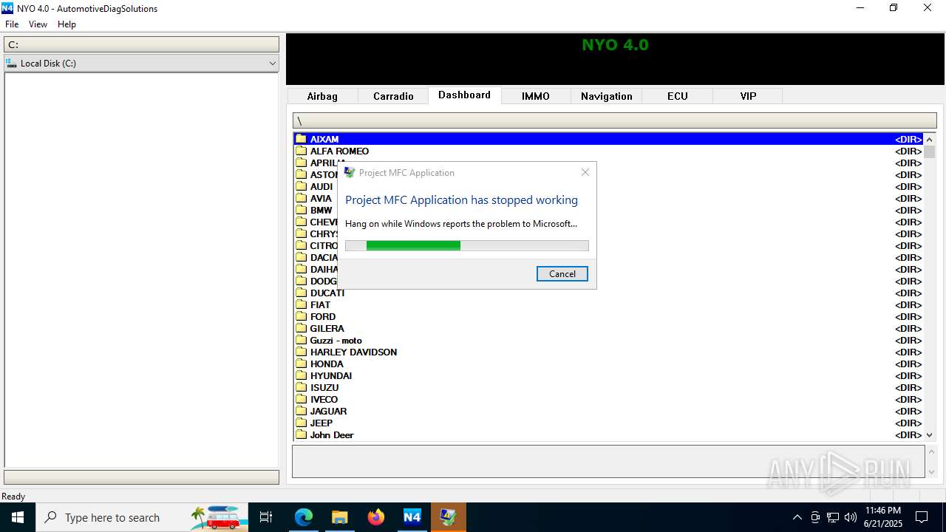The width and height of the screenshot is (946, 532).
Task: Open the BMW folder icon
Action: click(x=301, y=210)
